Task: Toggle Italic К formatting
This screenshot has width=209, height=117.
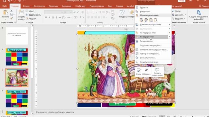Action: coord(49,17)
